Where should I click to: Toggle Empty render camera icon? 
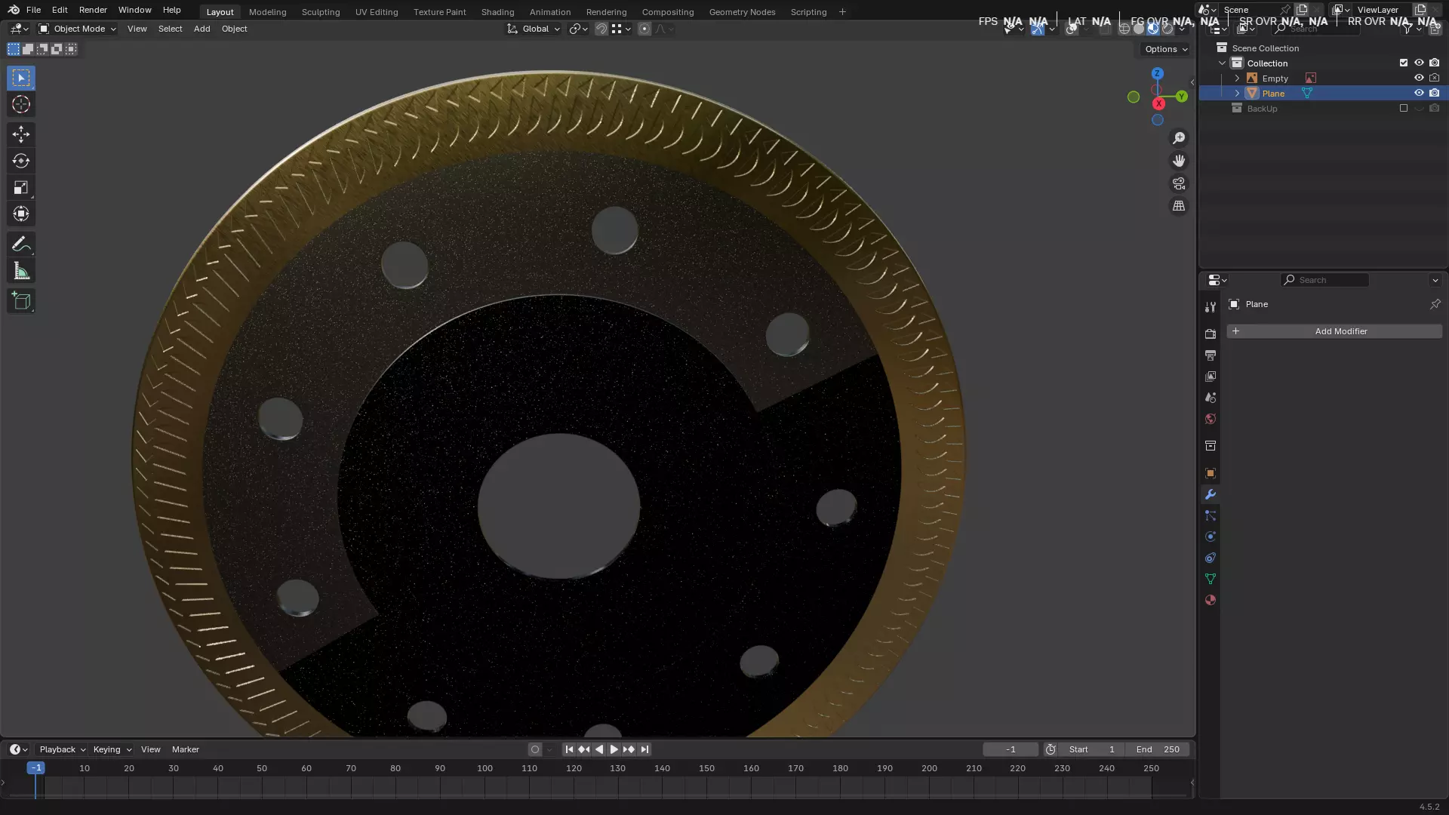click(x=1434, y=78)
